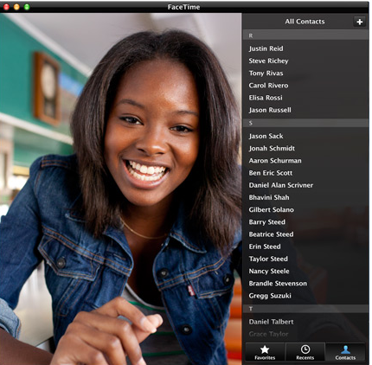Click the S section header

[x=305, y=123]
